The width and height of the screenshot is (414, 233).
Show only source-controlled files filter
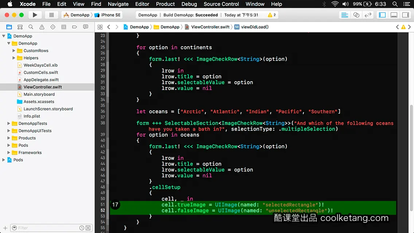(88, 228)
